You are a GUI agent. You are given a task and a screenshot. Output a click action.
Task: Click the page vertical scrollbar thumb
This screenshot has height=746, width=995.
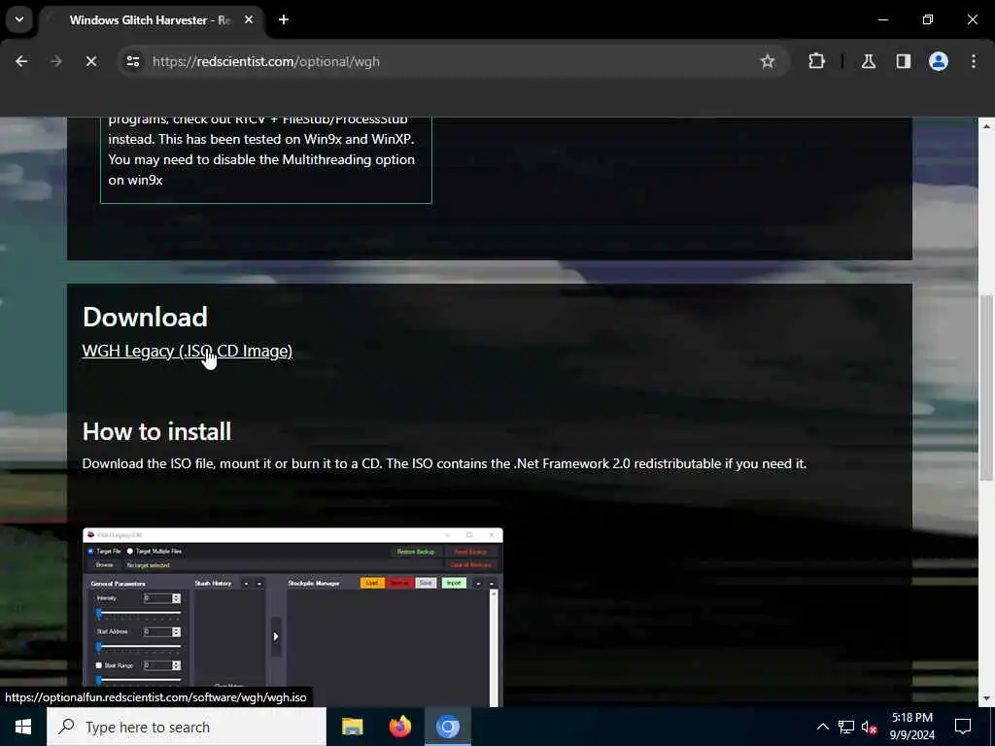986,387
